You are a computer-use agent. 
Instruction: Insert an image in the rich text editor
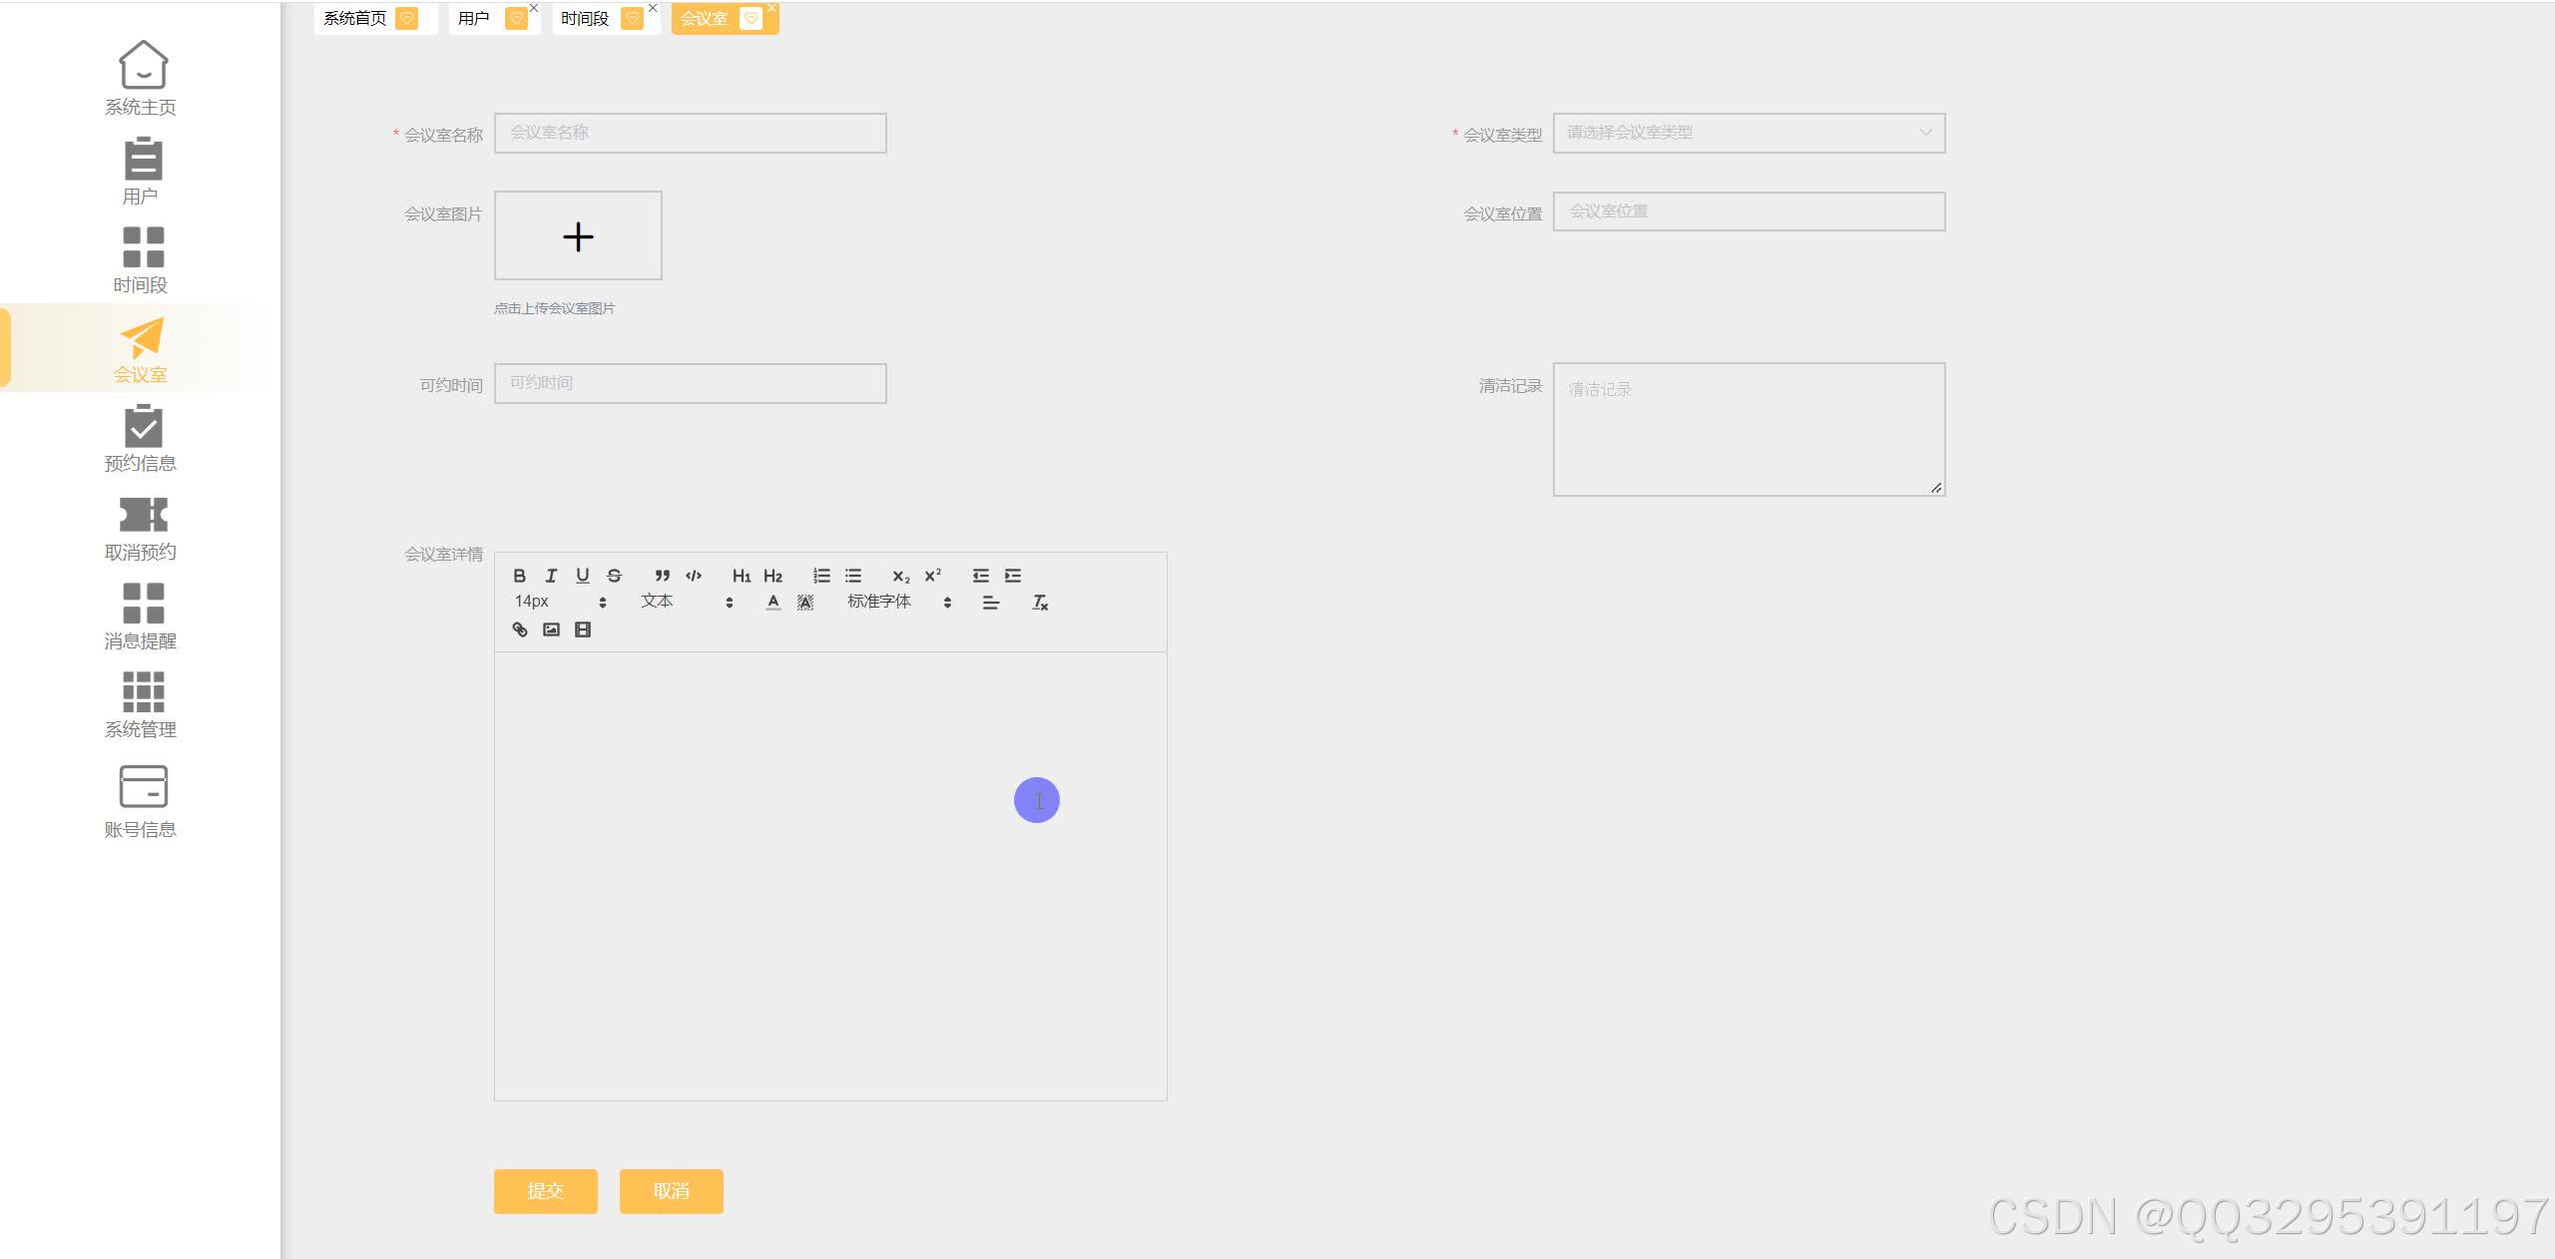550,629
